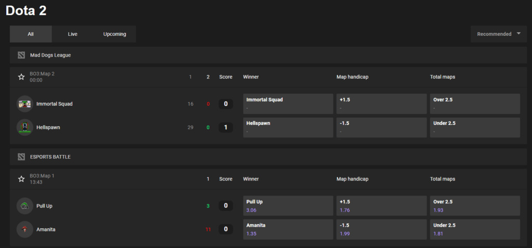Star the Pull Up vs Amanita match
This screenshot has width=532, height=248.
[x=21, y=179]
